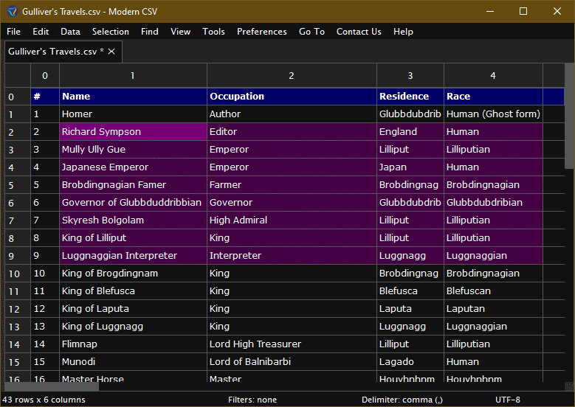Select the 'Blefuscan' cell
The image size is (575, 407).
coord(493,291)
